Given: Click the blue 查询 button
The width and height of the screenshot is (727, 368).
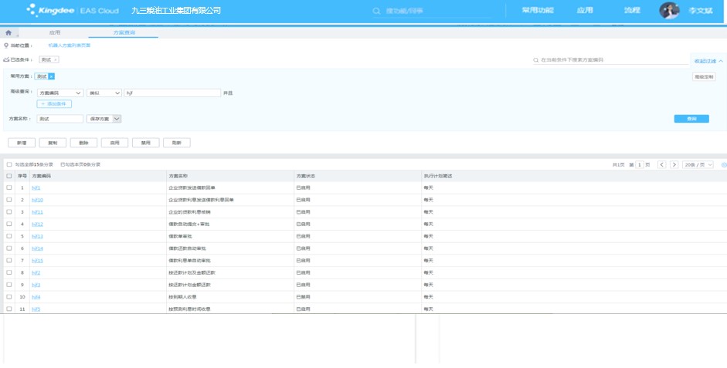Looking at the screenshot, I should click(691, 119).
